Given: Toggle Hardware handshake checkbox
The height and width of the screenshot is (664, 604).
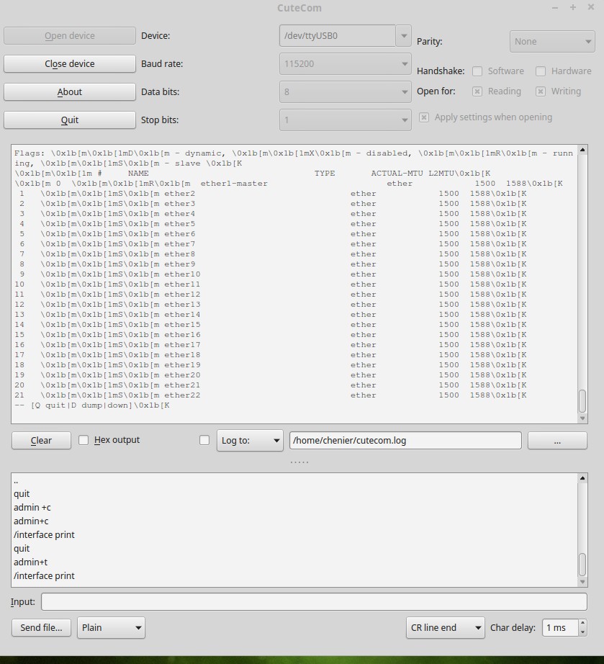Looking at the screenshot, I should tap(541, 71).
